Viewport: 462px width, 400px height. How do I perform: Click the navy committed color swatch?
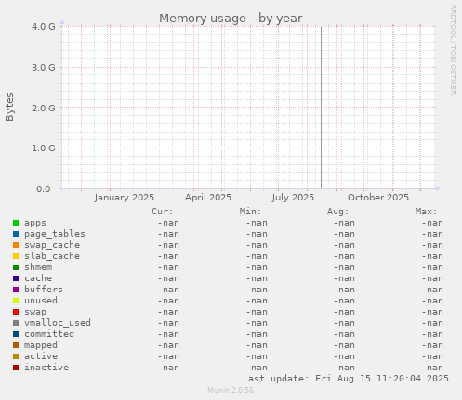pyautogui.click(x=16, y=334)
